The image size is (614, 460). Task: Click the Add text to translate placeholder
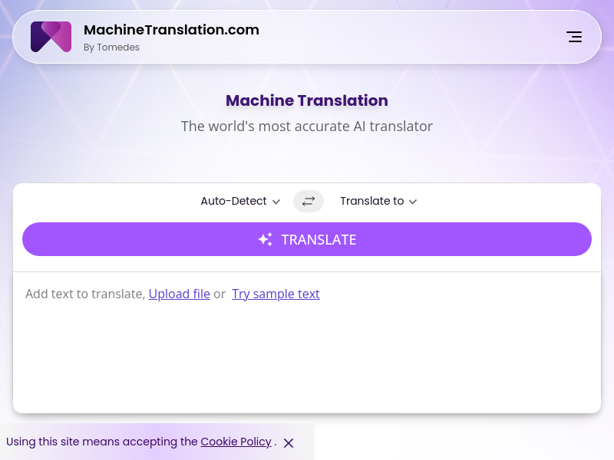84,294
